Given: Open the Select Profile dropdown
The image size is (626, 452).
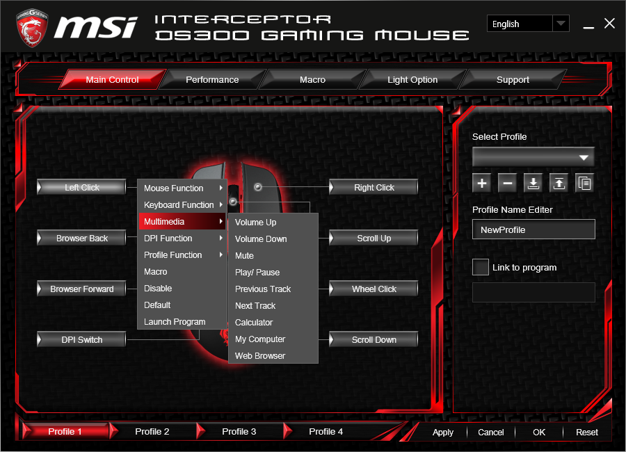Looking at the screenshot, I should click(x=533, y=157).
